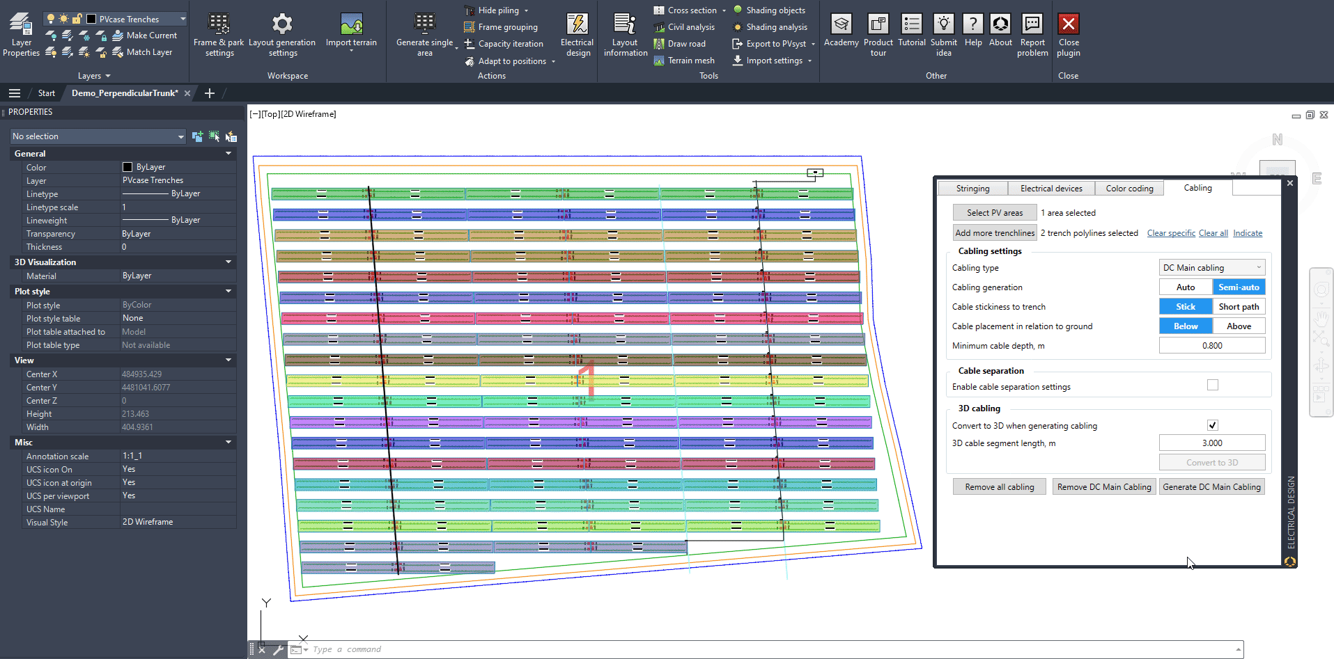Switch to the Color coding tab
The height and width of the screenshot is (659, 1334).
click(1129, 189)
